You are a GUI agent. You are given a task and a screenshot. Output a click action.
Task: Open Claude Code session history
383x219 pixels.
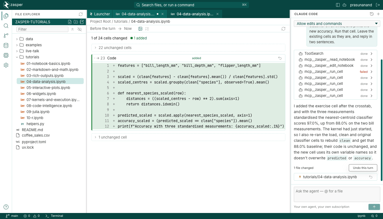pos(372,14)
